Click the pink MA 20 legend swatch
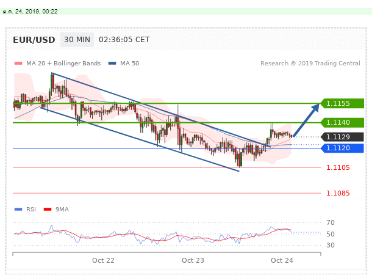Screen dimensions: 372x278 click(18, 63)
